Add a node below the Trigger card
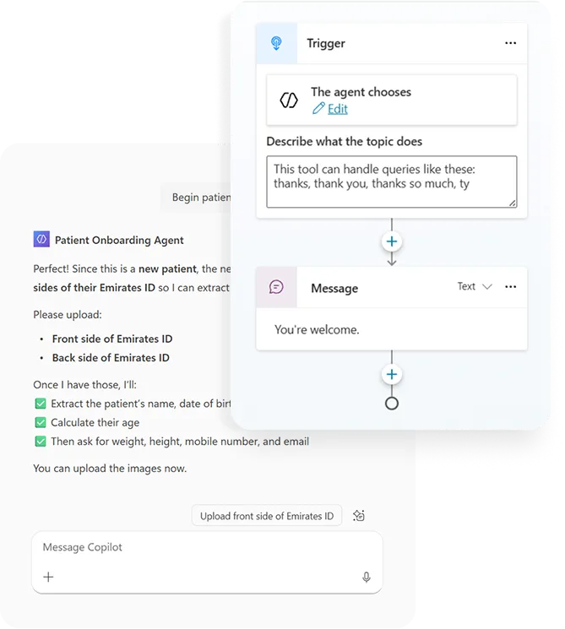The width and height of the screenshot is (565, 629). point(391,241)
